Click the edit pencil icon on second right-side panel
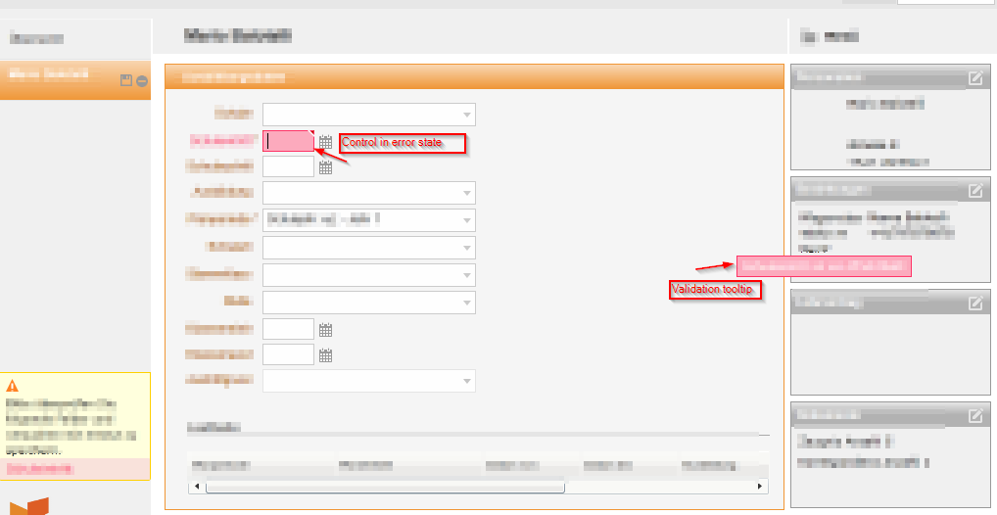The image size is (997, 515). (975, 190)
